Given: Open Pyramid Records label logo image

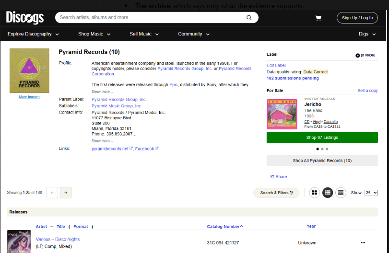Looking at the screenshot, I should click(29, 70).
